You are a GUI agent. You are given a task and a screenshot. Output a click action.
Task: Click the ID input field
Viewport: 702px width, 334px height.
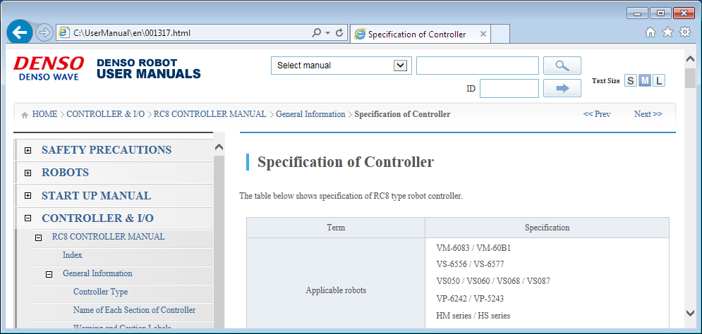coord(509,89)
